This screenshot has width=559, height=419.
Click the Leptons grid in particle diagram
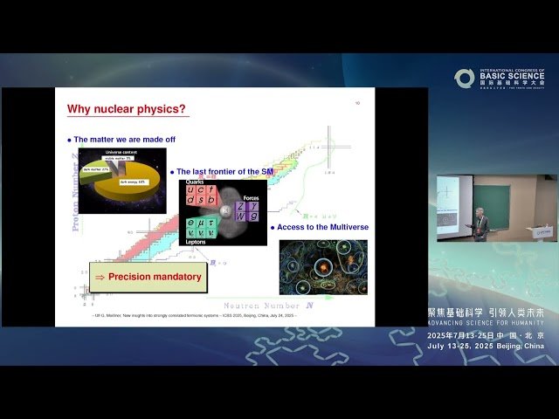point(202,229)
